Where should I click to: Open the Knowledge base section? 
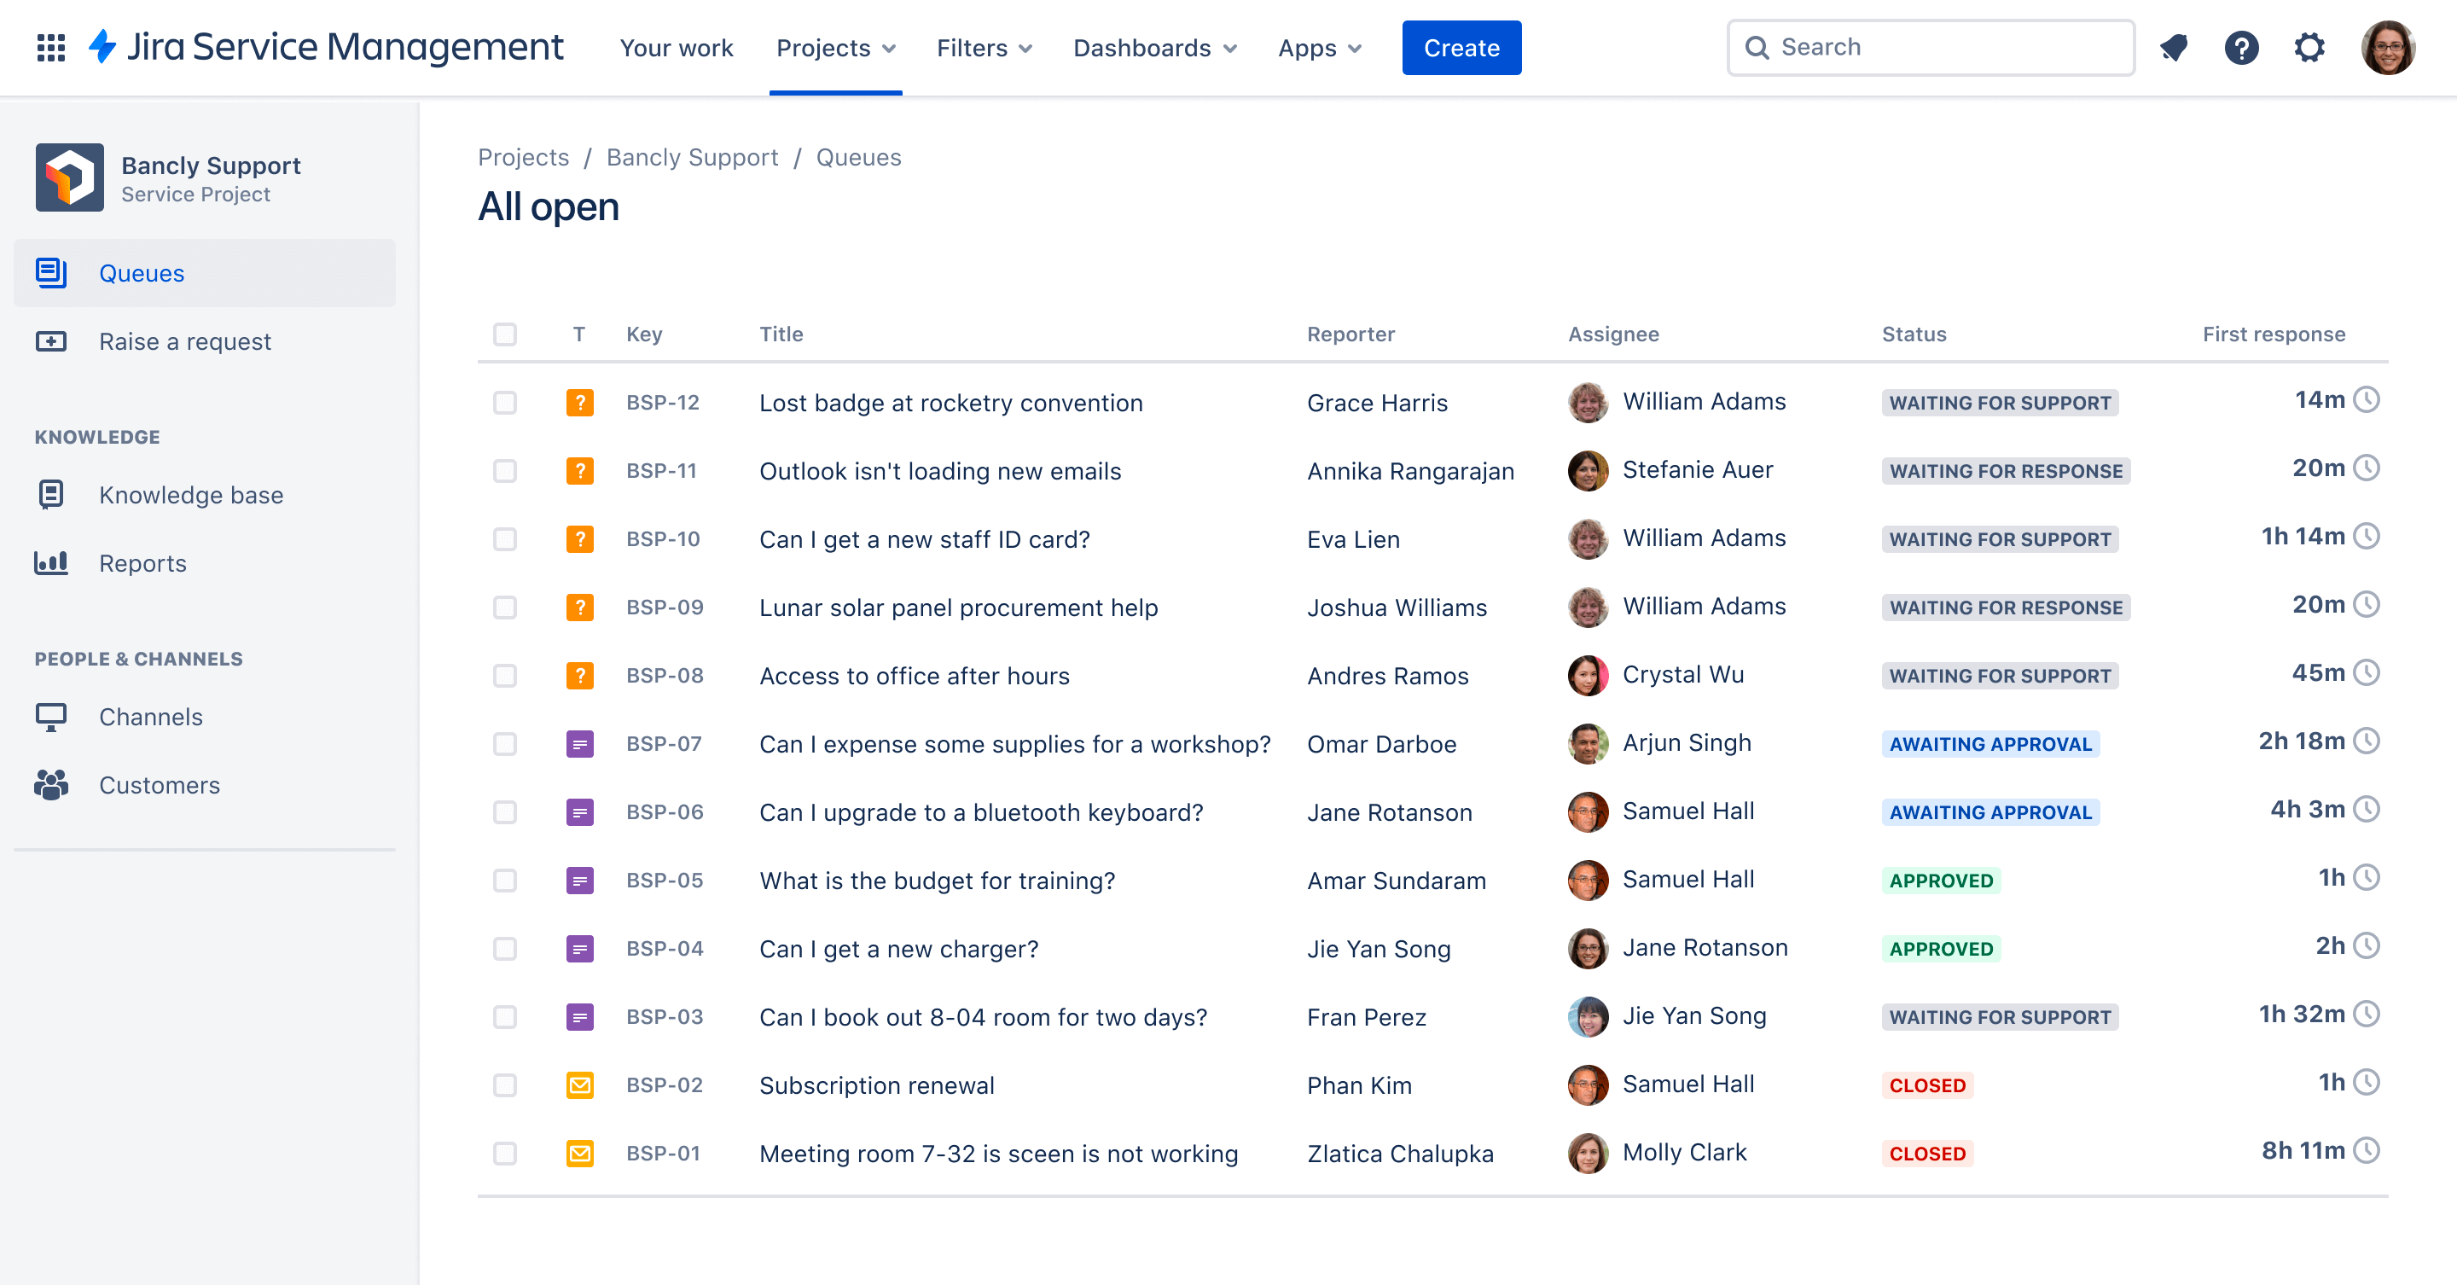[190, 492]
